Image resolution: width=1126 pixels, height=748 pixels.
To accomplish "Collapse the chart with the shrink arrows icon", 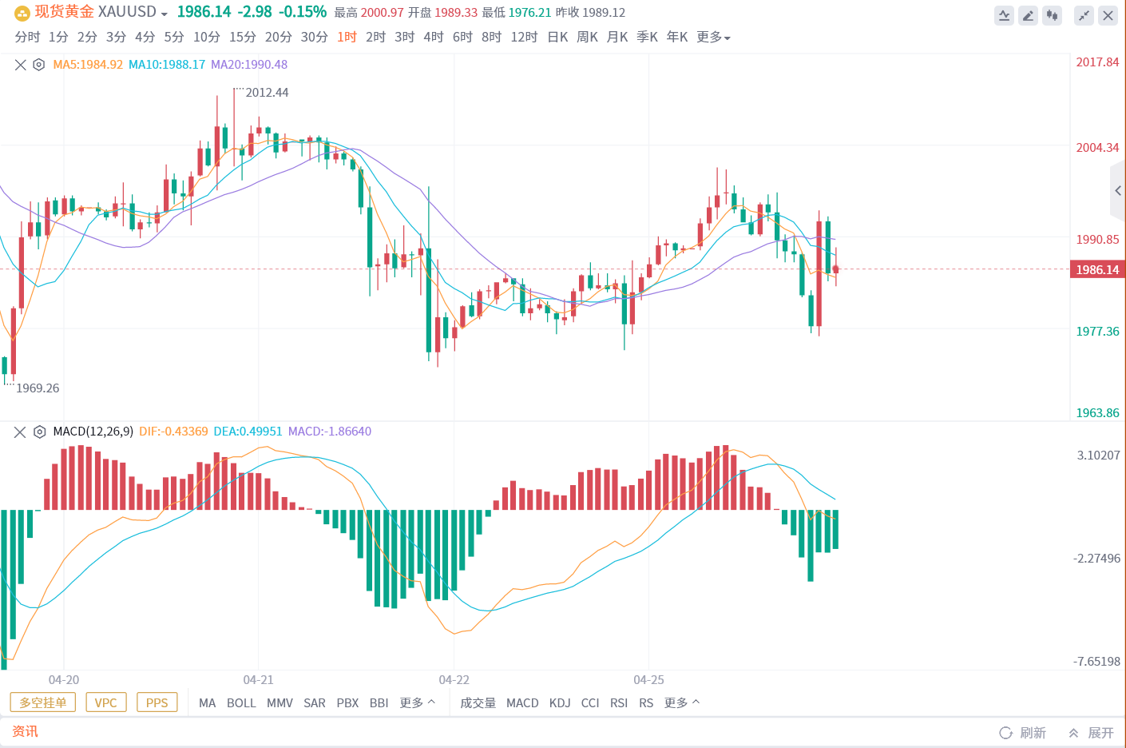I will (x=1084, y=15).
